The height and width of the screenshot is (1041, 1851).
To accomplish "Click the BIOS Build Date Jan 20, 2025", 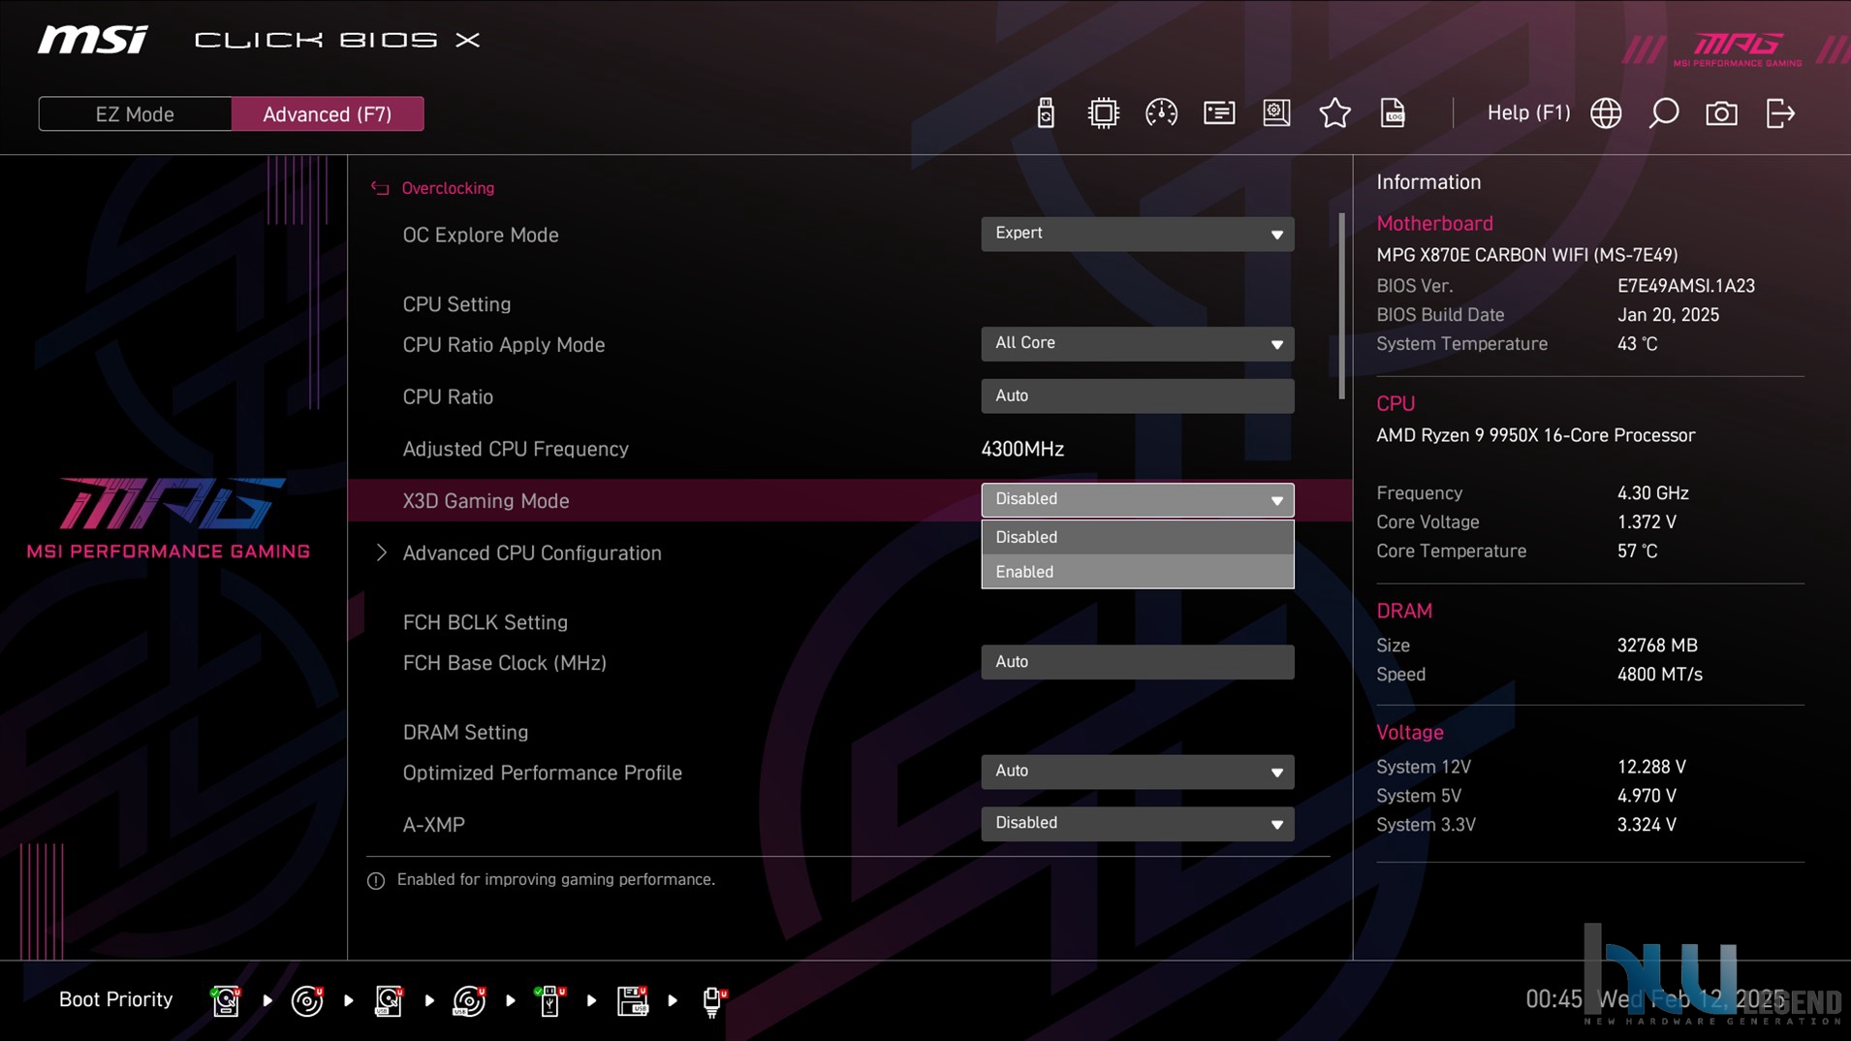I will tap(1668, 315).
